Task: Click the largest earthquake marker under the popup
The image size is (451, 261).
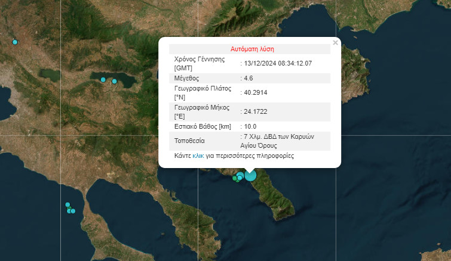Action: pyautogui.click(x=250, y=175)
